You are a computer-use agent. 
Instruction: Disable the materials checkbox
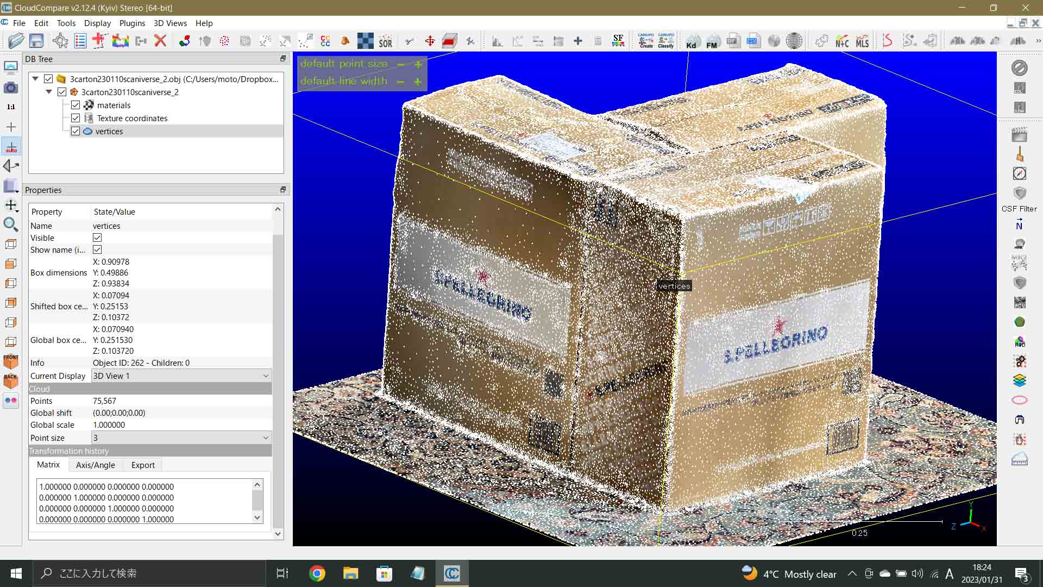[x=76, y=105]
